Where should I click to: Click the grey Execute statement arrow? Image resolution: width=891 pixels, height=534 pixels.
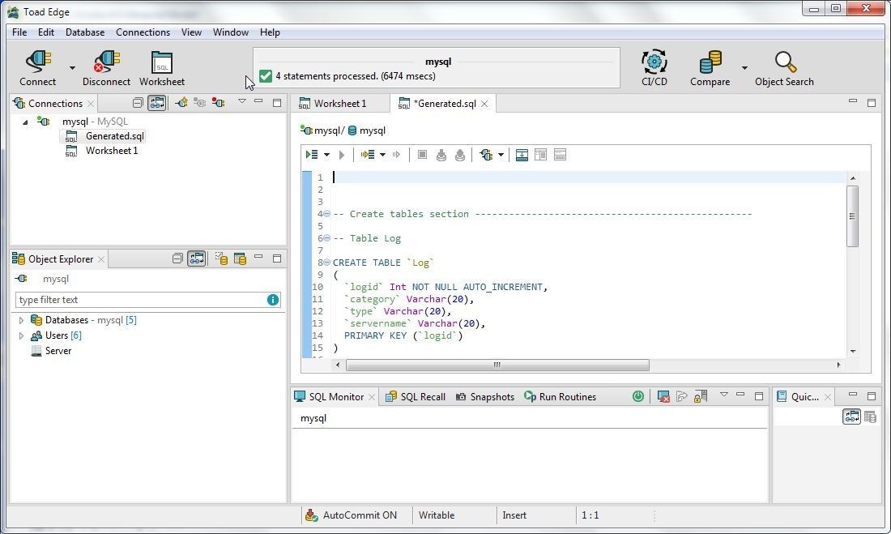click(342, 155)
